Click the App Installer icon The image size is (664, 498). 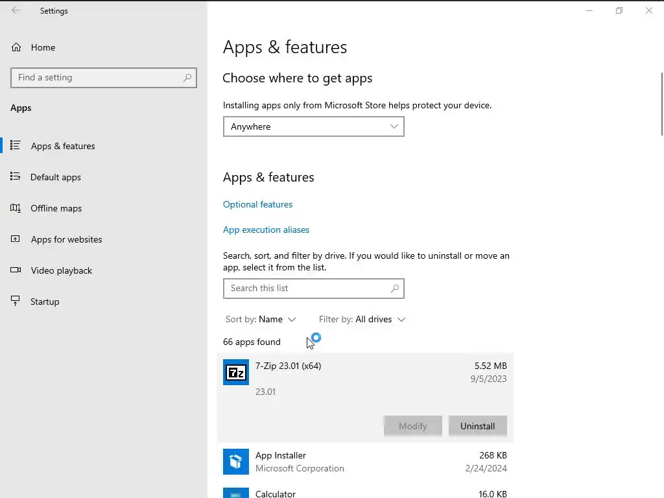point(236,462)
